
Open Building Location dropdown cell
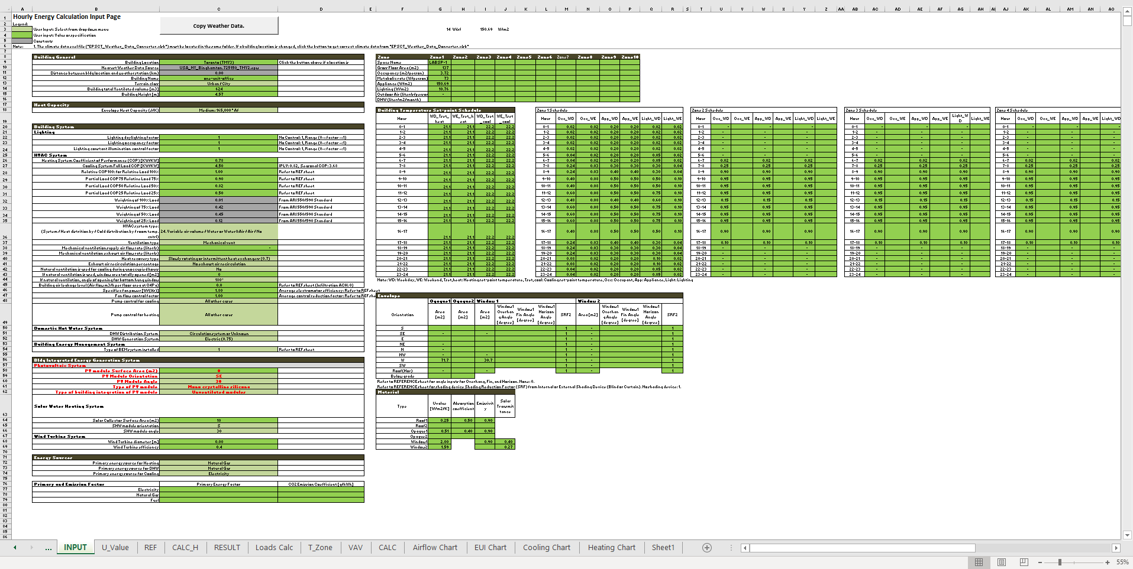click(x=218, y=62)
